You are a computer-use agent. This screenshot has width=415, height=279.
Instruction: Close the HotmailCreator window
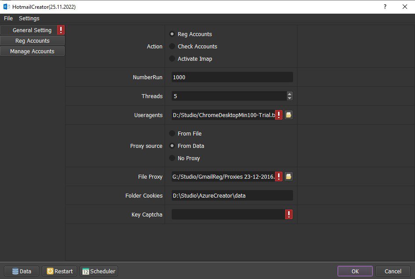coord(405,7)
